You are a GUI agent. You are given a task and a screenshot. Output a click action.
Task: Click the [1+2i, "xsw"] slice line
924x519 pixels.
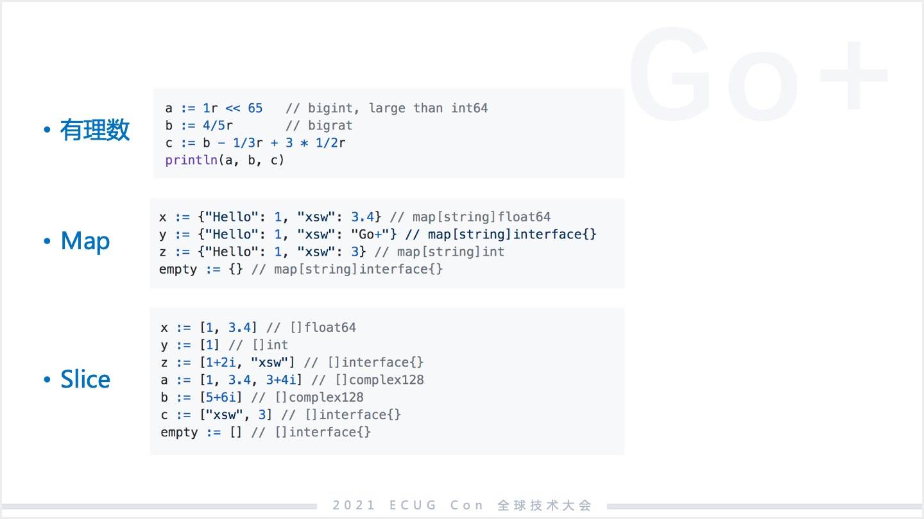[x=292, y=363]
